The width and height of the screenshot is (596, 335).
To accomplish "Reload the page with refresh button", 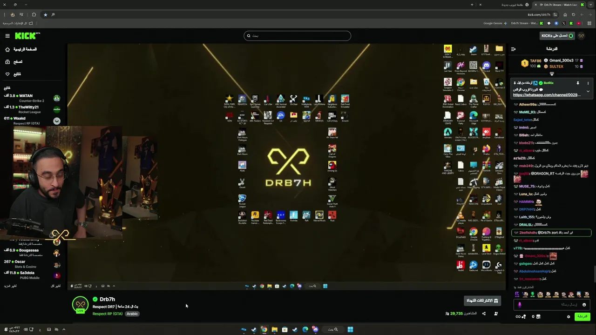I will coord(573,14).
